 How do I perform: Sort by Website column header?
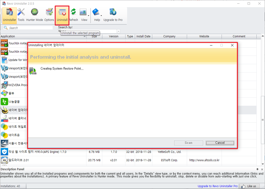[204, 36]
